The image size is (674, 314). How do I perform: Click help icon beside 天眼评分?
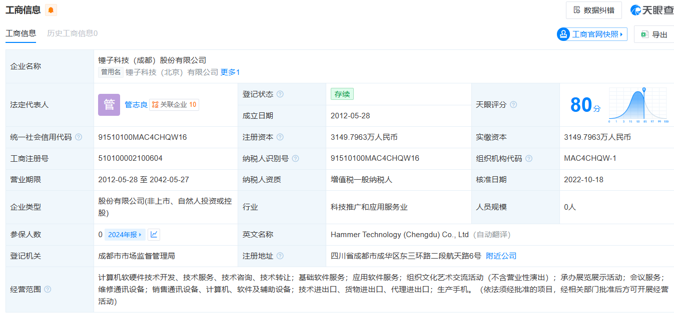[x=513, y=105]
